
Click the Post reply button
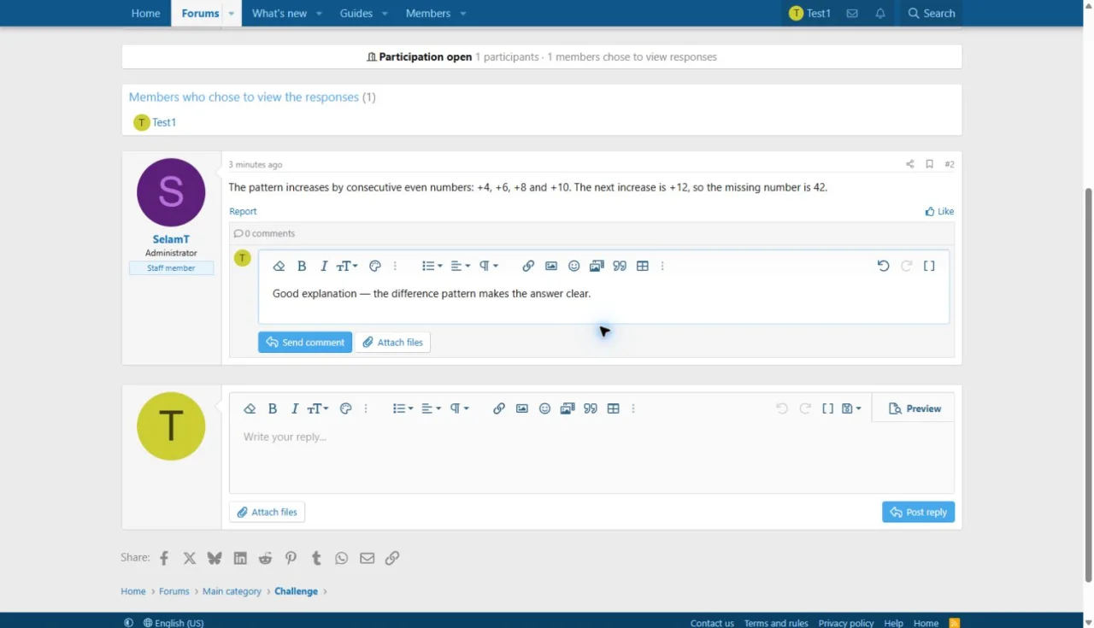pyautogui.click(x=918, y=512)
